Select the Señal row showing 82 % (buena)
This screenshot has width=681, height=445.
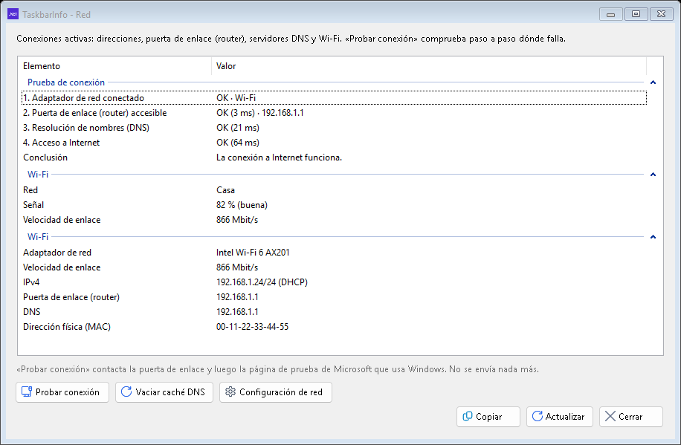pos(334,205)
